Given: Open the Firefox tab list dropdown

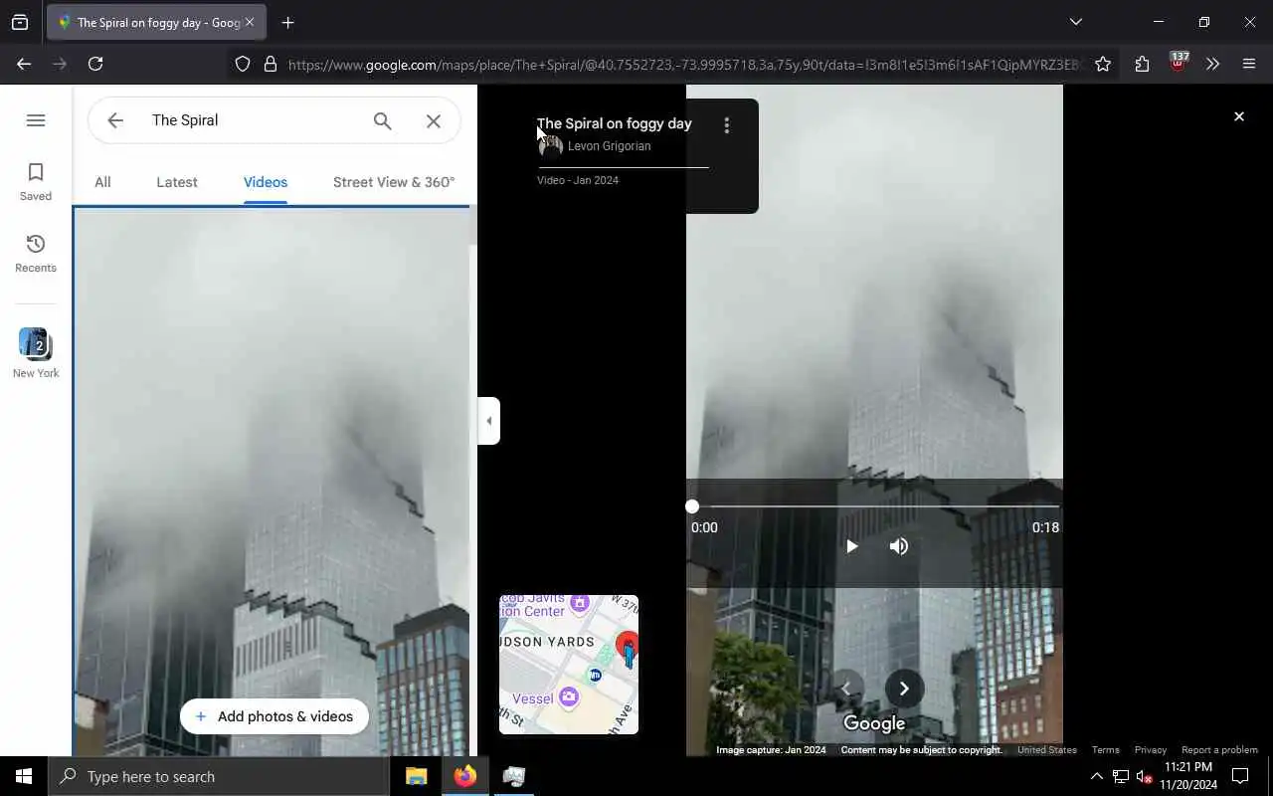Looking at the screenshot, I should point(1075,22).
